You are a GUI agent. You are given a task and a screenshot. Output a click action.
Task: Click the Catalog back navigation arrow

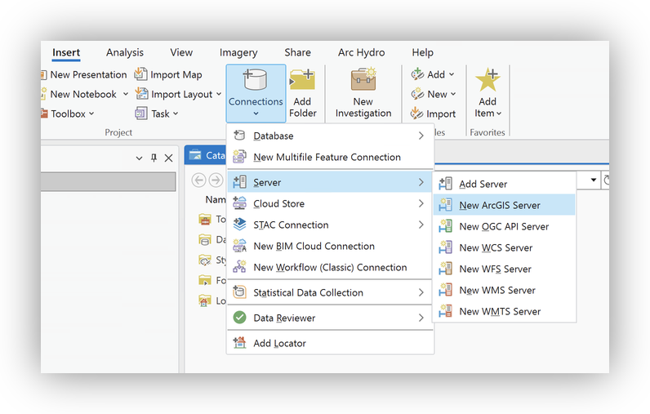coord(197,180)
